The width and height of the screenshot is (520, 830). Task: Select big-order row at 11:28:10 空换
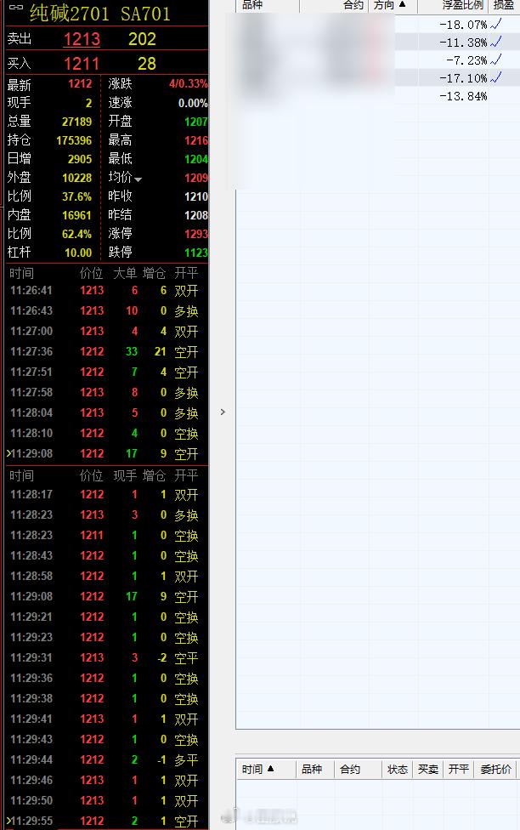tap(106, 433)
